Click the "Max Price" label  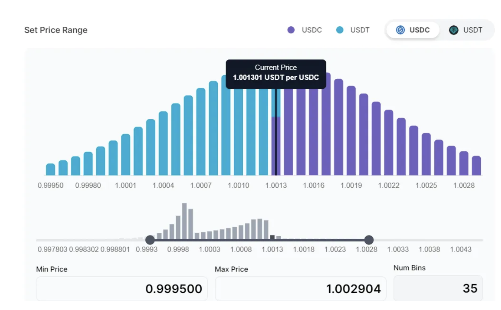(231, 269)
